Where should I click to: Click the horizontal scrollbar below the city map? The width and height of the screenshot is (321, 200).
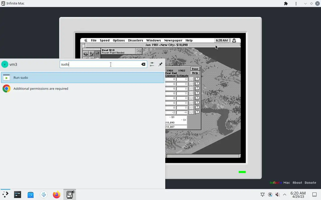click(203, 156)
